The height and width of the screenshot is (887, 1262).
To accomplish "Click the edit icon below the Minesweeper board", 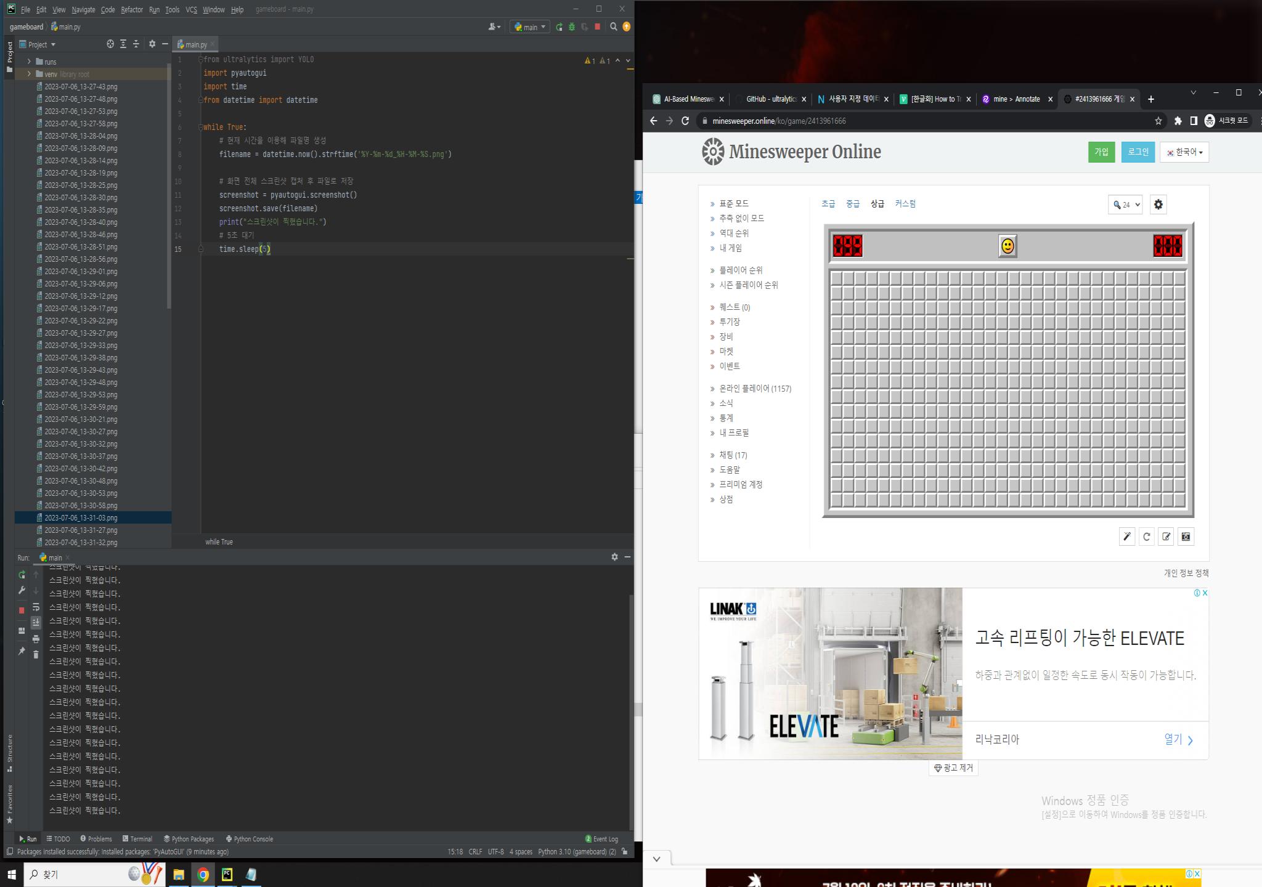I will click(x=1166, y=537).
